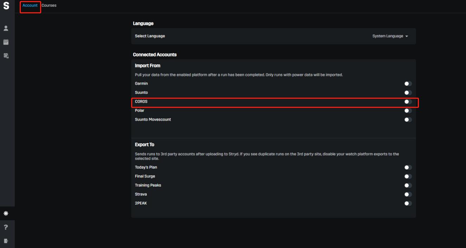Select the Account tab
Screen dimensions: 466x248
pyautogui.click(x=30, y=6)
